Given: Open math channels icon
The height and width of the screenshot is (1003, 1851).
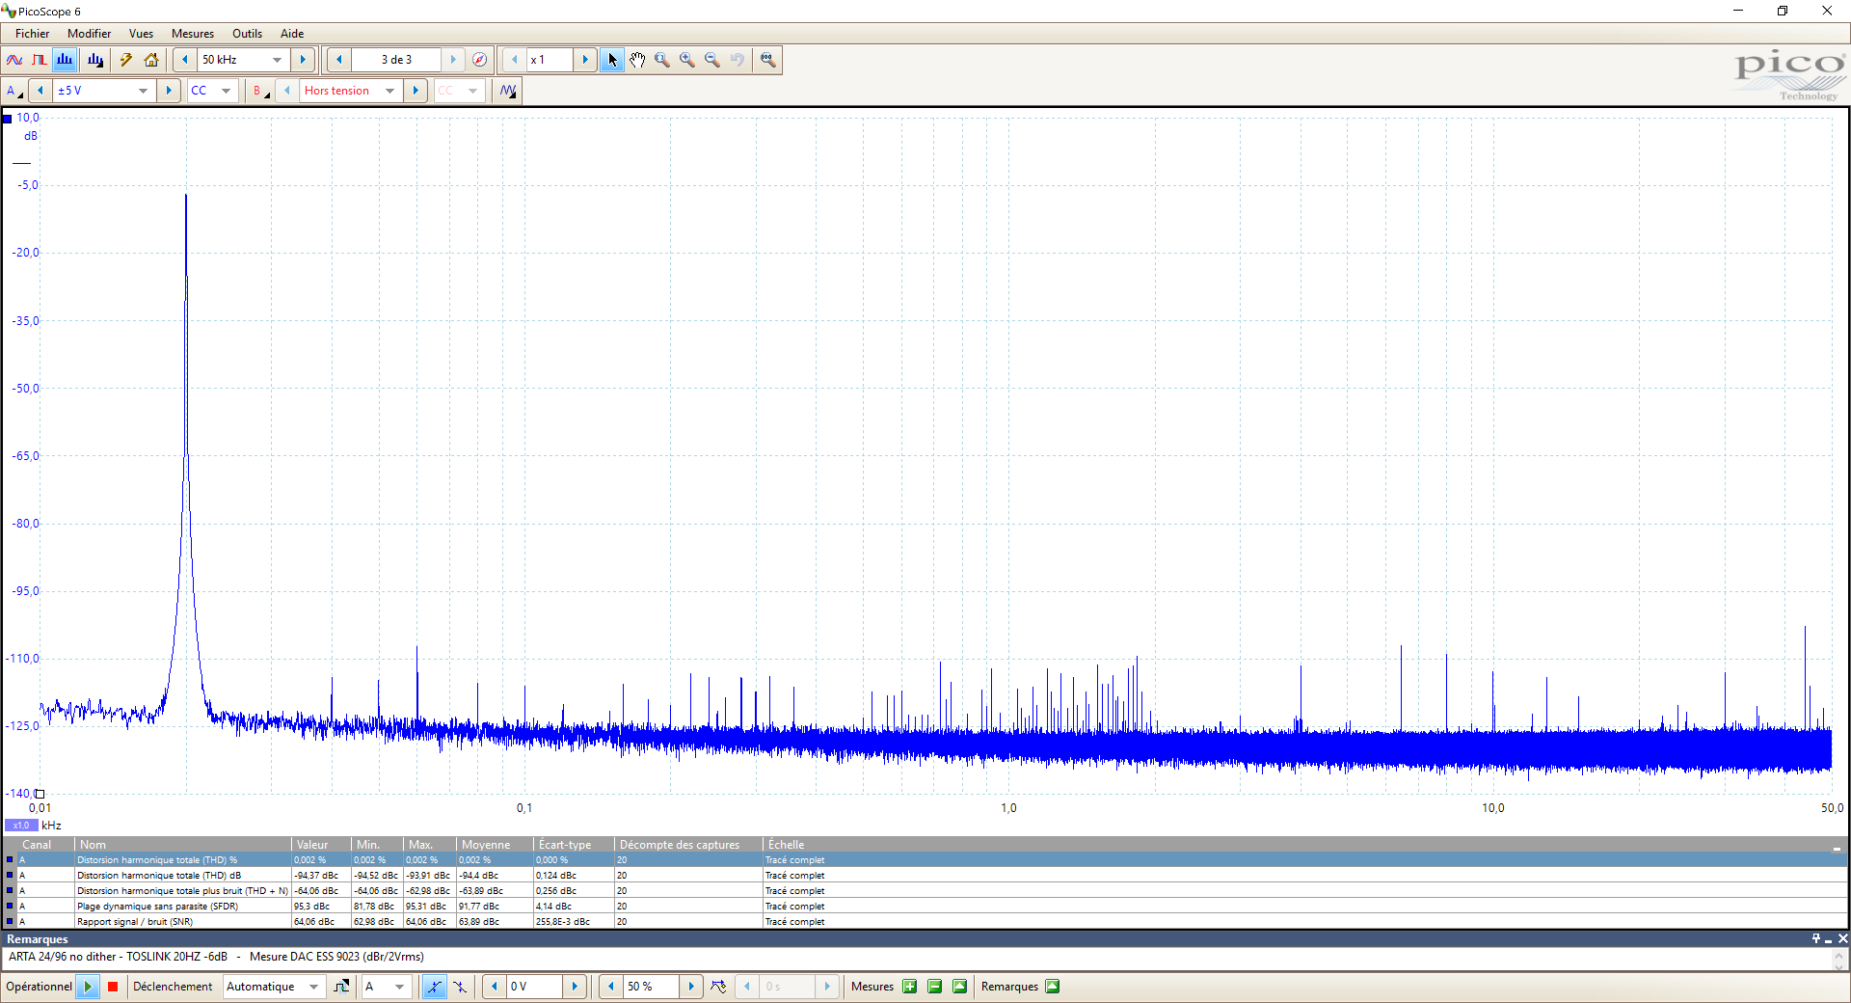Looking at the screenshot, I should point(508,91).
